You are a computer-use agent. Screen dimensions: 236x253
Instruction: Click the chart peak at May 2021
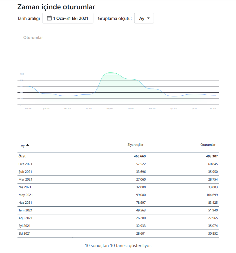click(110, 73)
